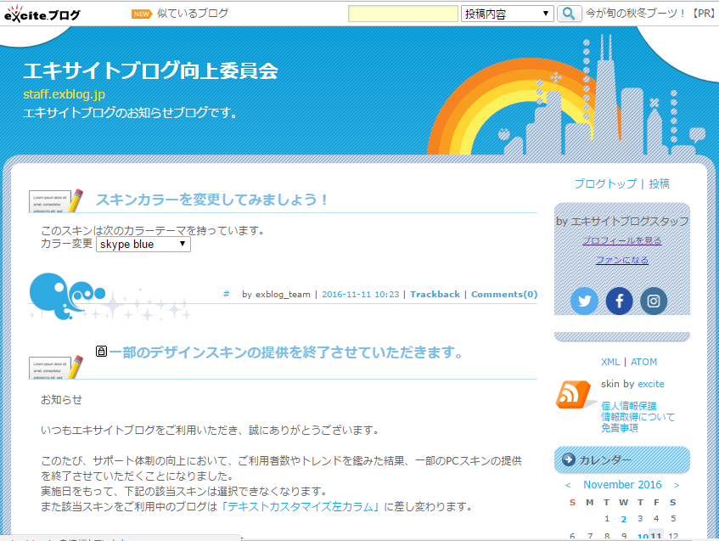Open post 一部のデザインスキンの提供を終了
The image size is (719, 541).
(x=286, y=352)
